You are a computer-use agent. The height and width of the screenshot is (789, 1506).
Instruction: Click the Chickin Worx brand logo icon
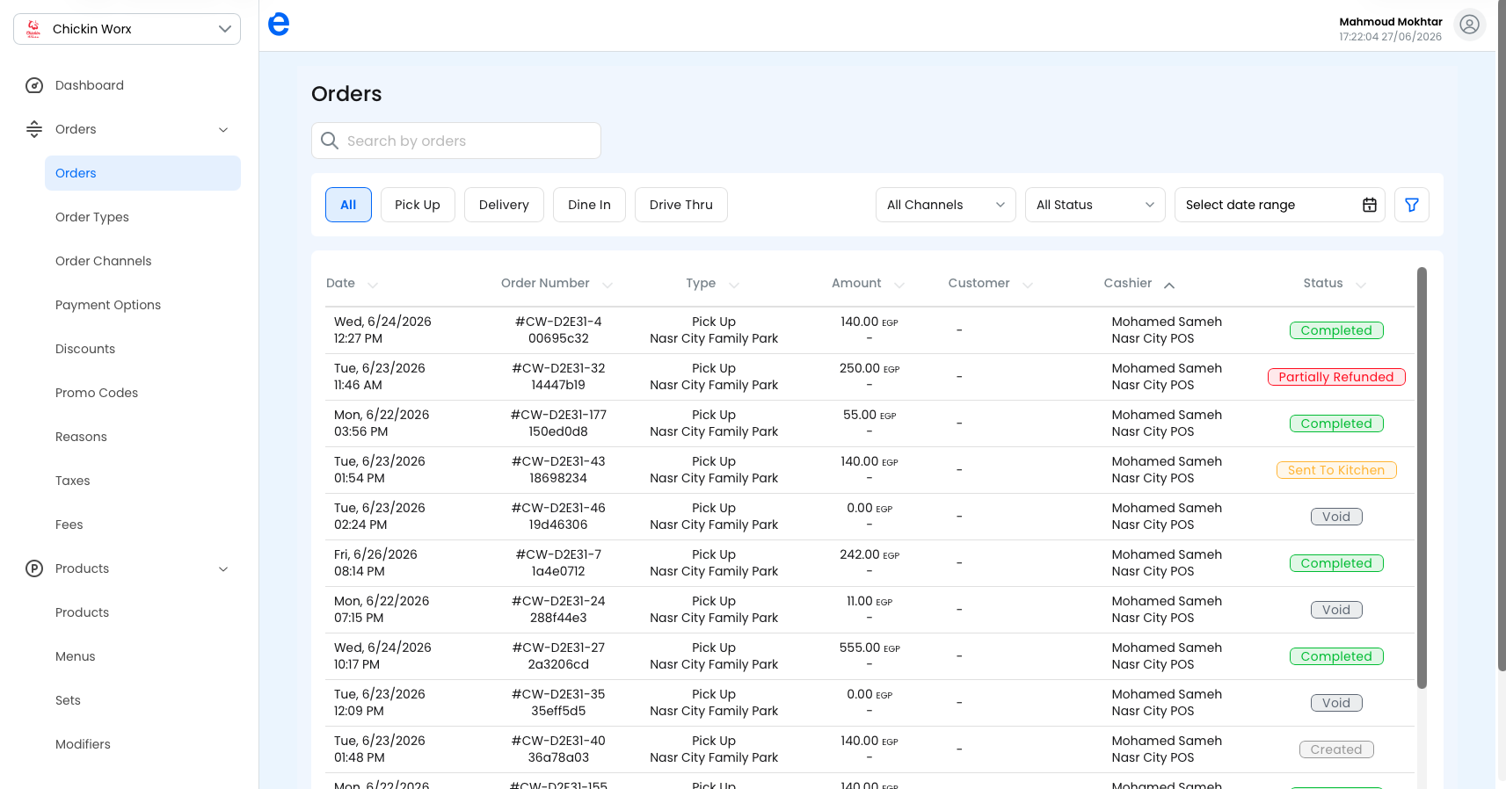(x=33, y=29)
